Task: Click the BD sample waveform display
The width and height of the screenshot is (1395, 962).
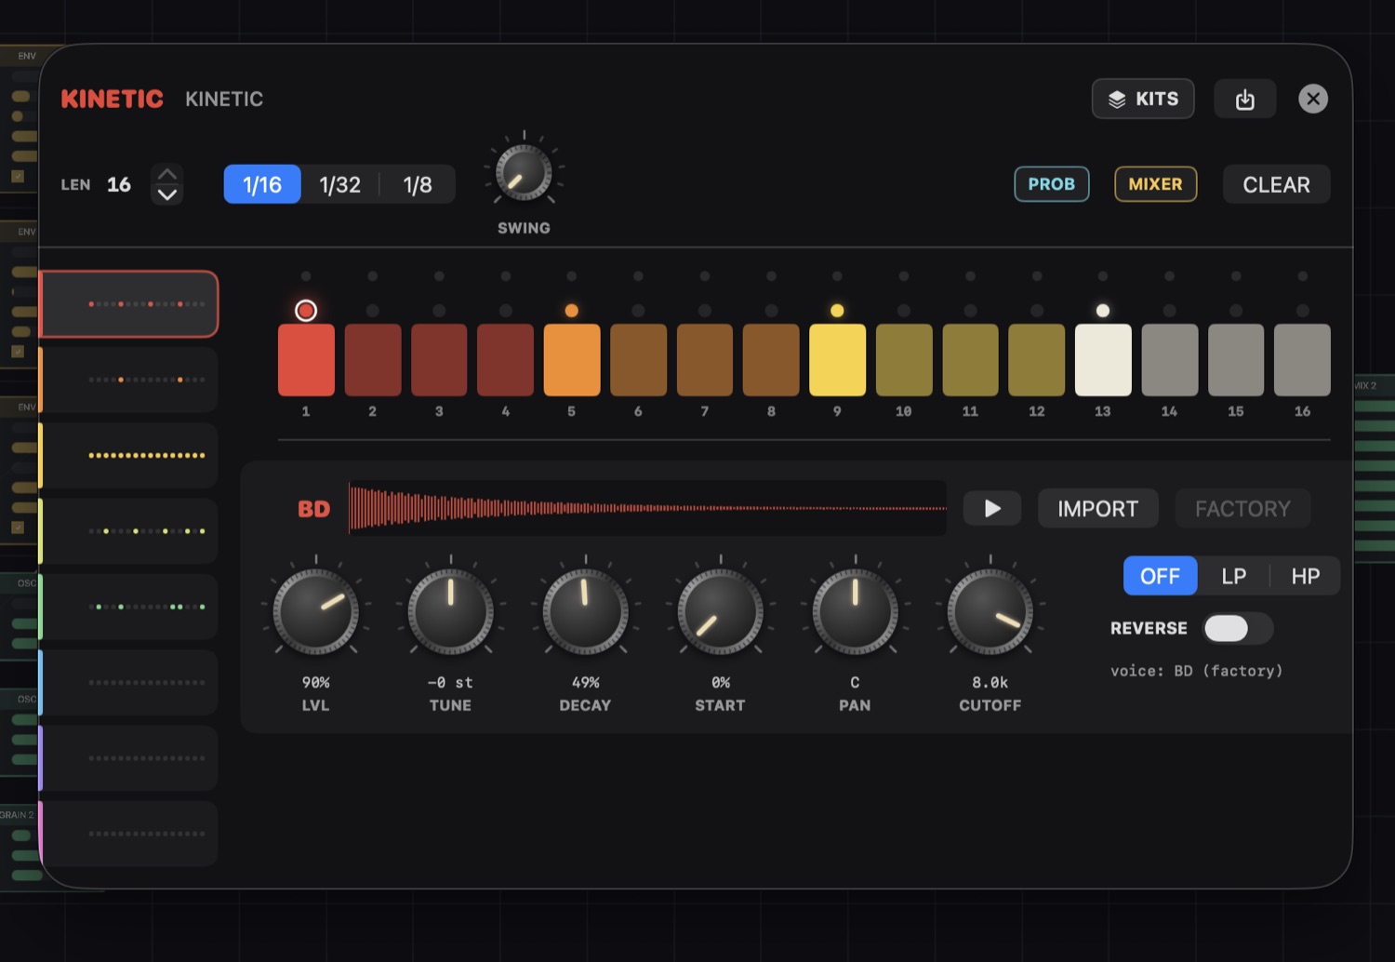Action: coord(647,508)
